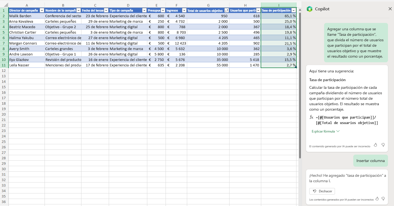Open filter dropdown for Director de campaña
Screen dimensions: 394x206
42,10
